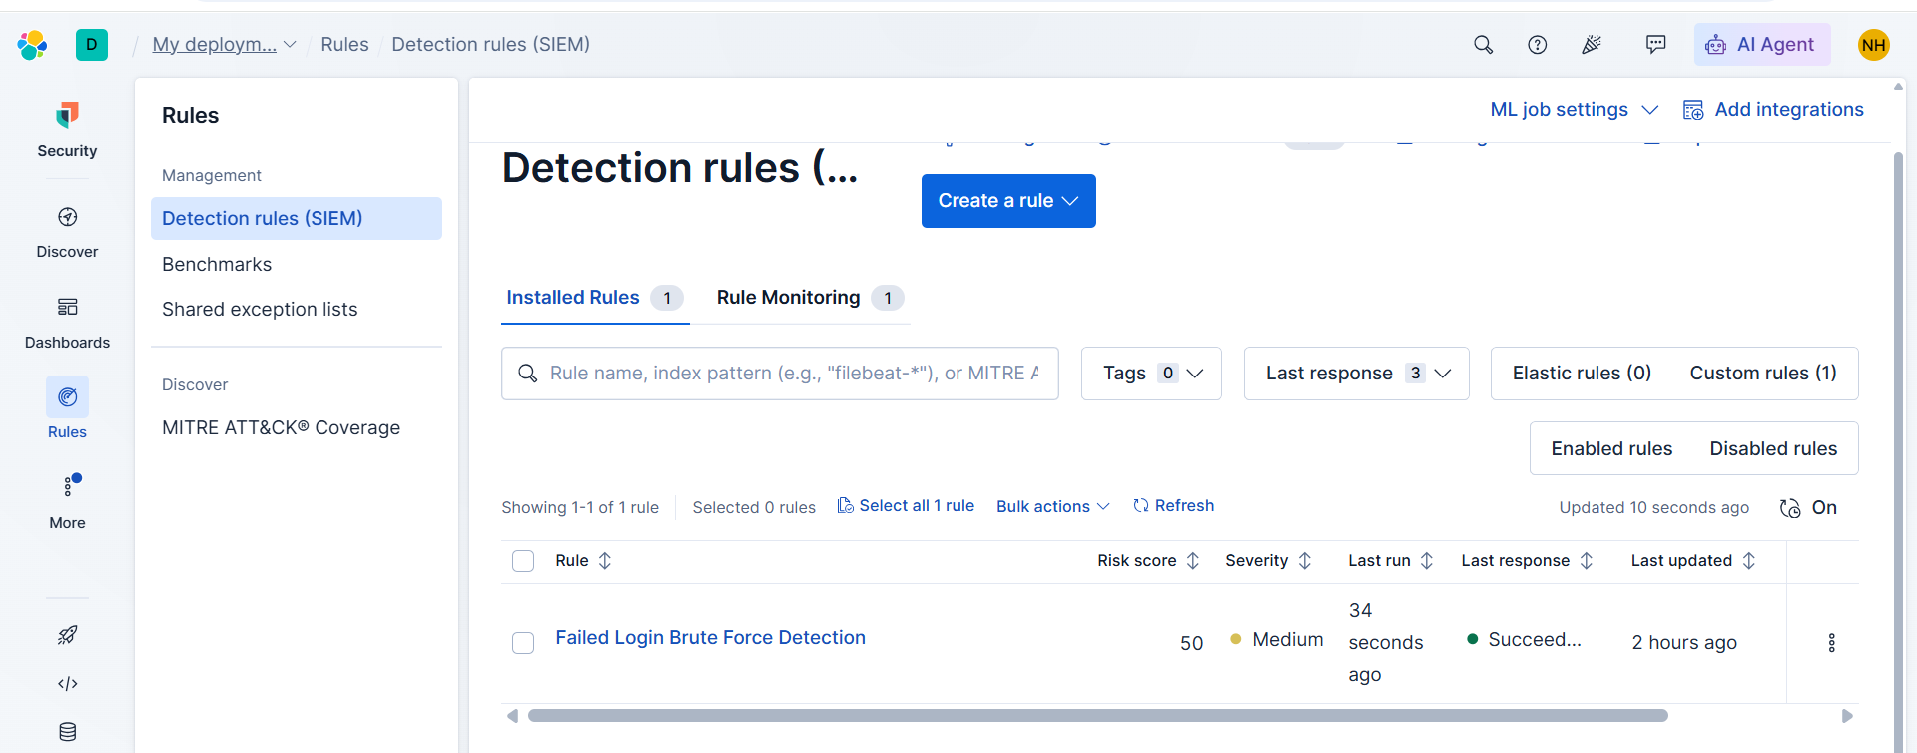The height and width of the screenshot is (753, 1917).
Task: Click the search magnifier in header
Action: click(x=1483, y=44)
